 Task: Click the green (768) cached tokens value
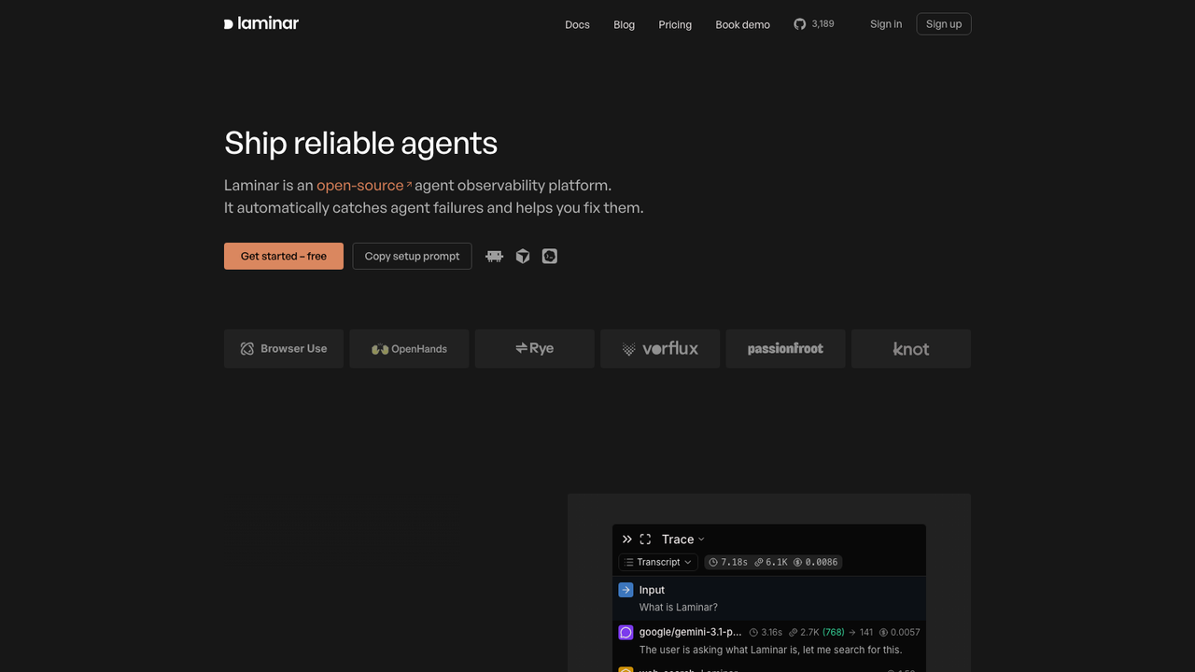833,632
